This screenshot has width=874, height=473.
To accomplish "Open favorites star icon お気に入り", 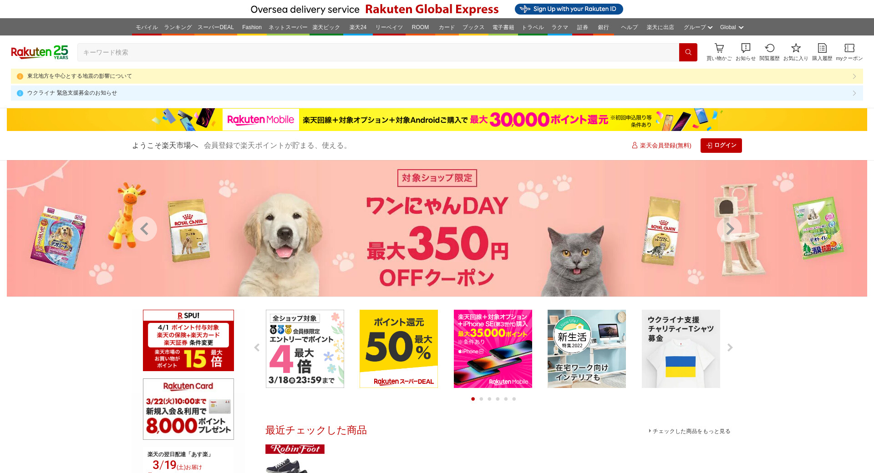I will pyautogui.click(x=796, y=52).
